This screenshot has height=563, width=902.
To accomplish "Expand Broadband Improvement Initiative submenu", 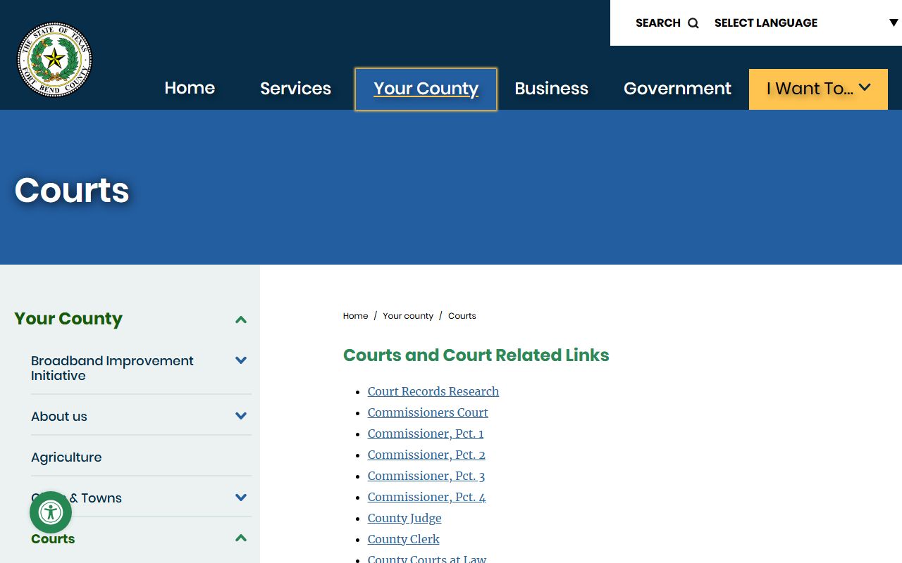I will tap(241, 360).
